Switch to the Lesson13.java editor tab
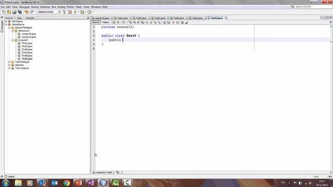333x187 pixels. tap(101, 18)
